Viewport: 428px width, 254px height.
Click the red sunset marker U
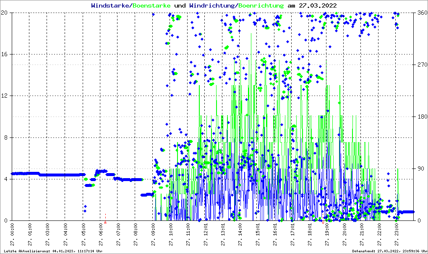[323, 223]
